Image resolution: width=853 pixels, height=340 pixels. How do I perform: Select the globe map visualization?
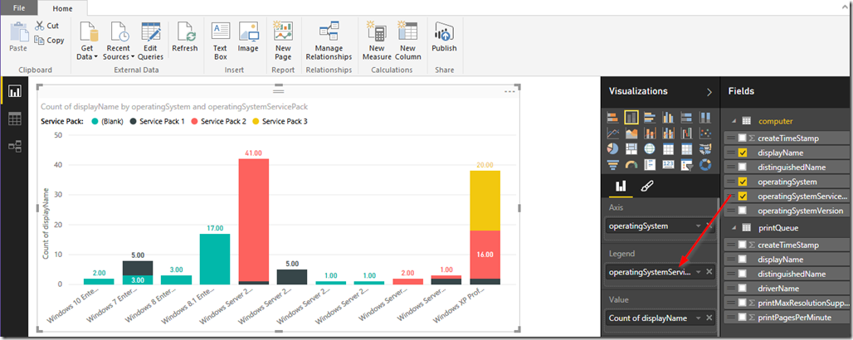(650, 148)
